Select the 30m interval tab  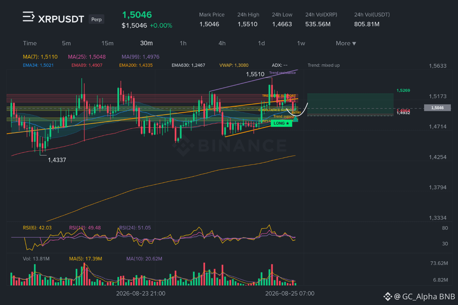[146, 43]
